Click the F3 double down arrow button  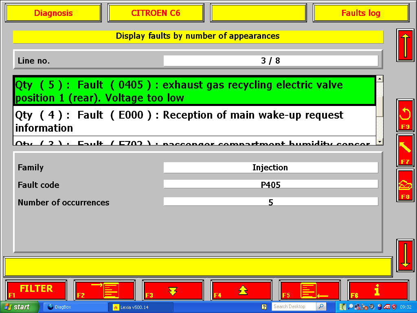coord(173,290)
